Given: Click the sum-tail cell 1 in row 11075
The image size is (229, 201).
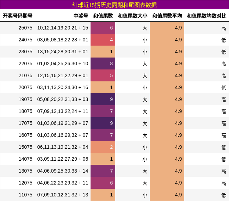Looking at the screenshot, I should click(103, 195).
